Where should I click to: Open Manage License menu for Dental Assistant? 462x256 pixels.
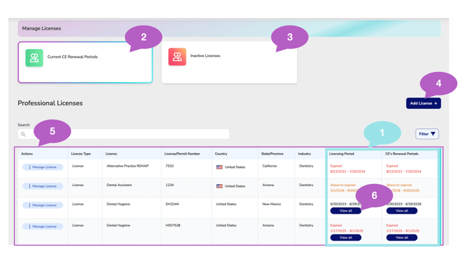coord(43,186)
